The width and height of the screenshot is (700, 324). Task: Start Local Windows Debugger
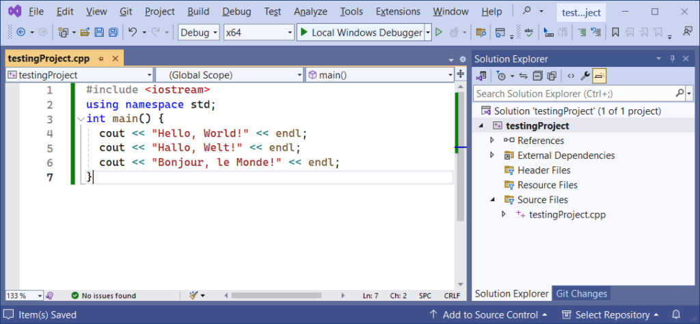[361, 32]
